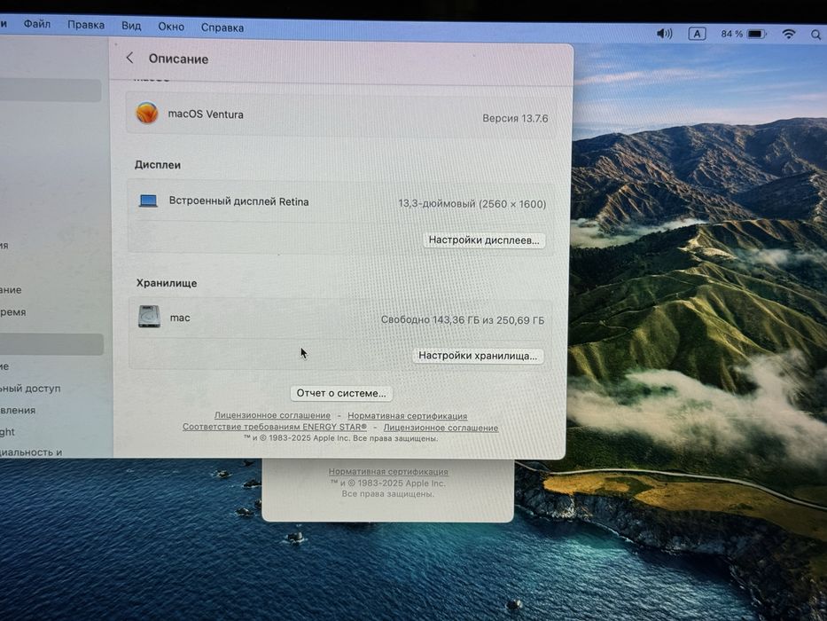Open Настройки дисплеев… button
Viewport: 827px width, 621px height.
click(x=484, y=240)
